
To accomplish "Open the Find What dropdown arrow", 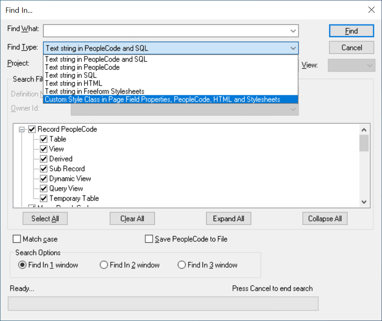I will click(293, 31).
